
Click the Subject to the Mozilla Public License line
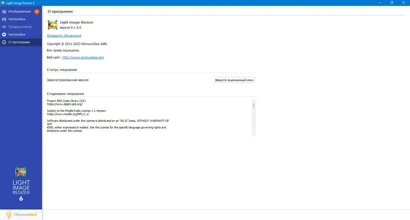76,111
